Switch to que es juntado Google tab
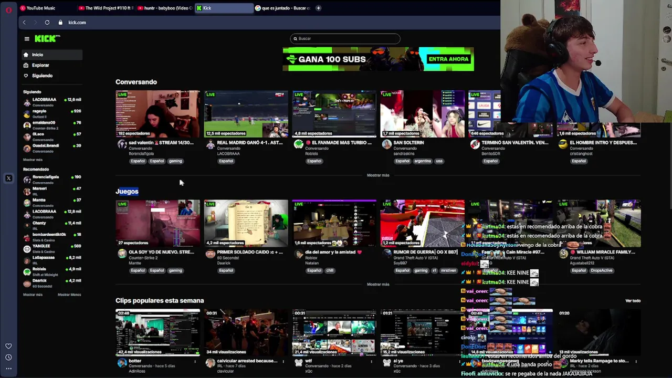This screenshot has width=672, height=378. pos(282,8)
